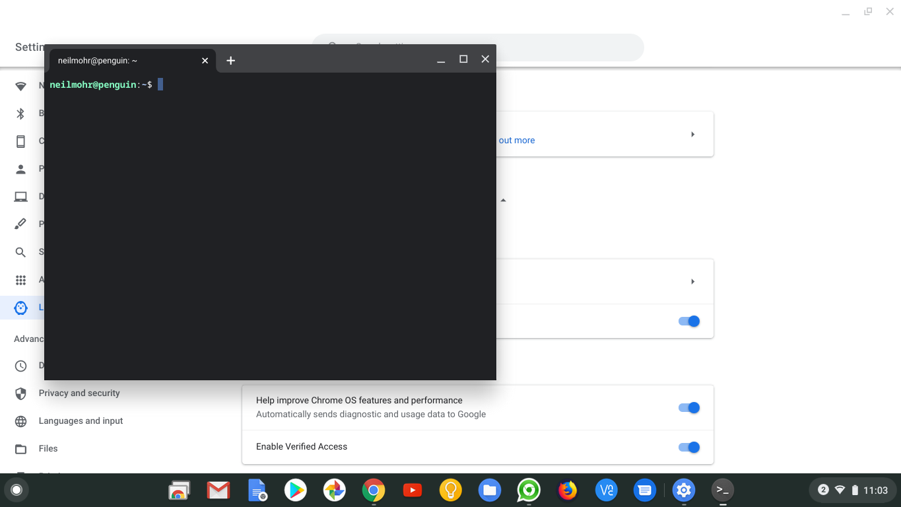Select Connected devices phone icon in sidebar

coord(20,141)
